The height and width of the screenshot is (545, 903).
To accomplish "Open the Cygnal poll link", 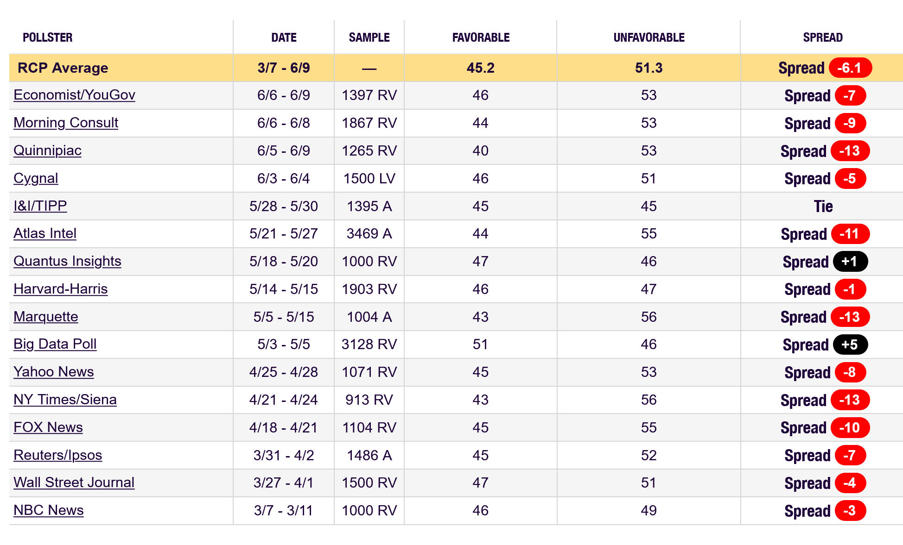I will click(x=36, y=178).
